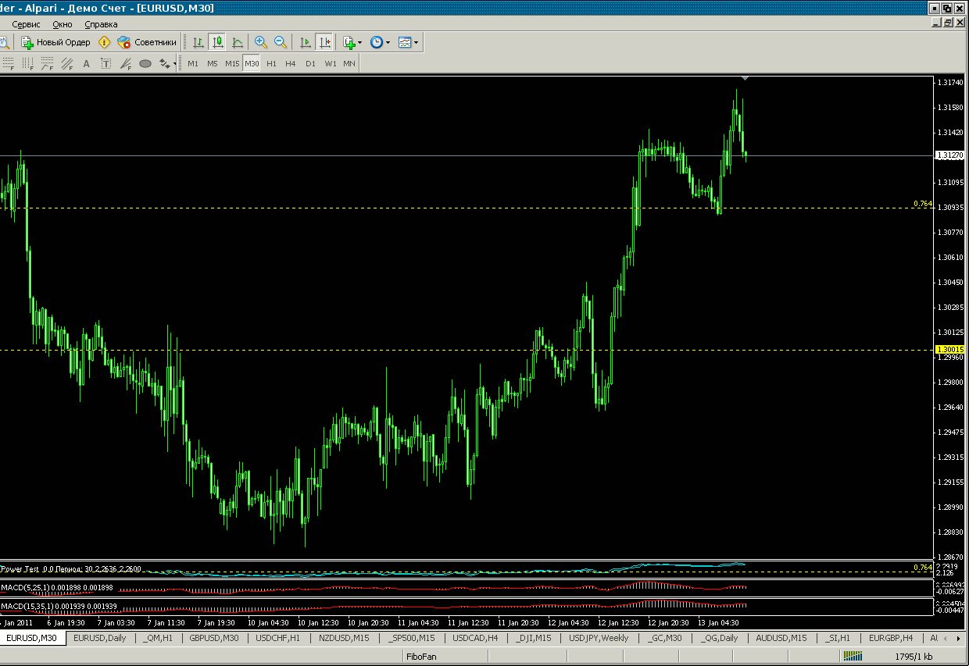Screen dimensions: 969x666
Task: Click the yellow 1.30015 price level label
Action: 949,350
